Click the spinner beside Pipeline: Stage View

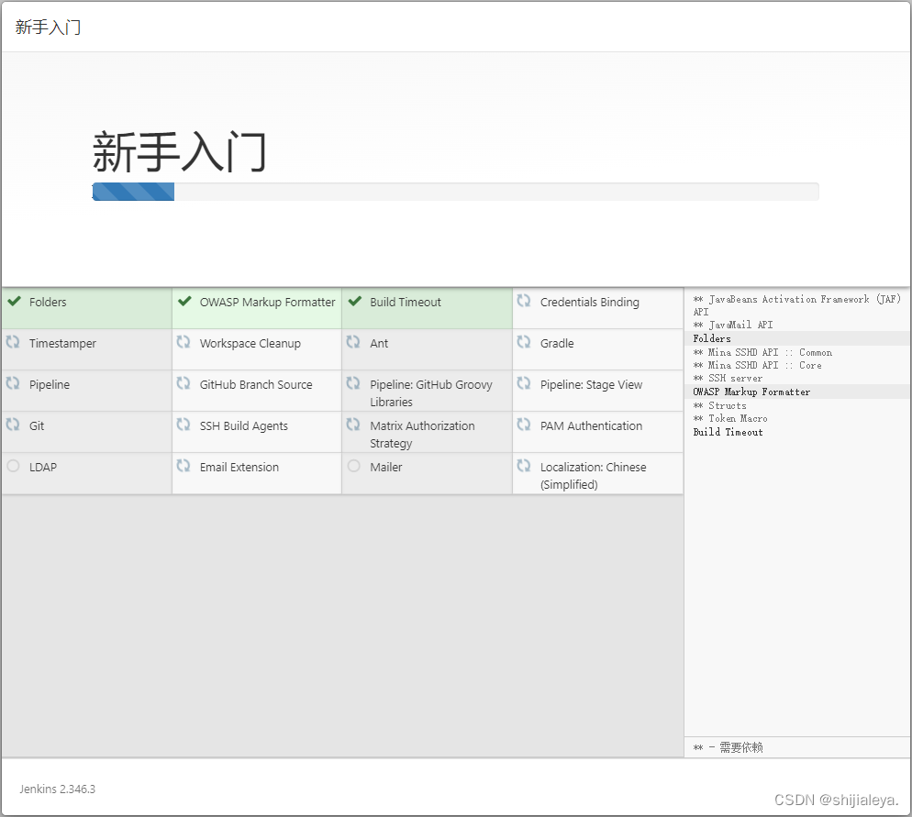pos(524,383)
